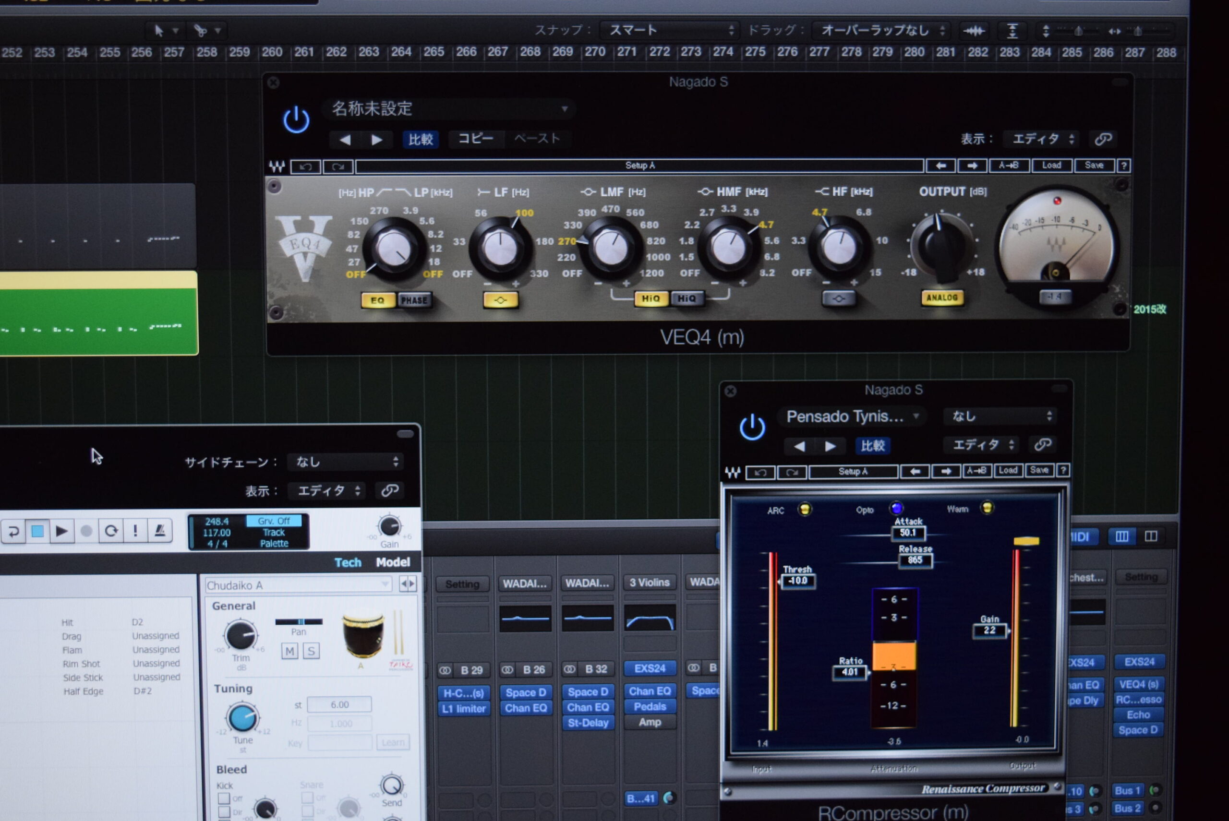Toggle PHASE button on VEQ4
Viewport: 1229px width, 821px height.
pos(414,300)
